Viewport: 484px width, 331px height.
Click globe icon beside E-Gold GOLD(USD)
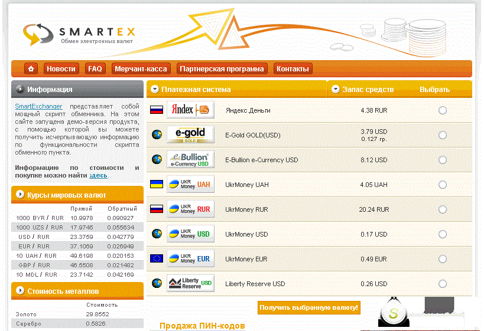pos(157,135)
